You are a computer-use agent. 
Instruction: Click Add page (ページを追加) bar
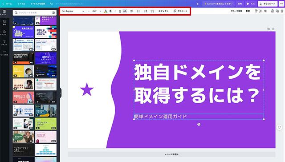[x=171, y=154]
